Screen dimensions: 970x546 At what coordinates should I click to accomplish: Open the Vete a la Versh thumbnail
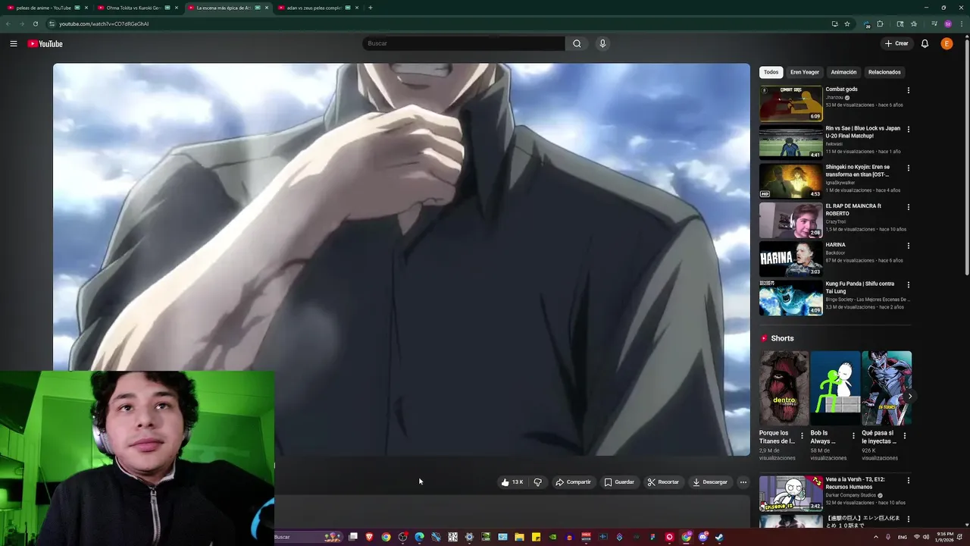tap(791, 493)
